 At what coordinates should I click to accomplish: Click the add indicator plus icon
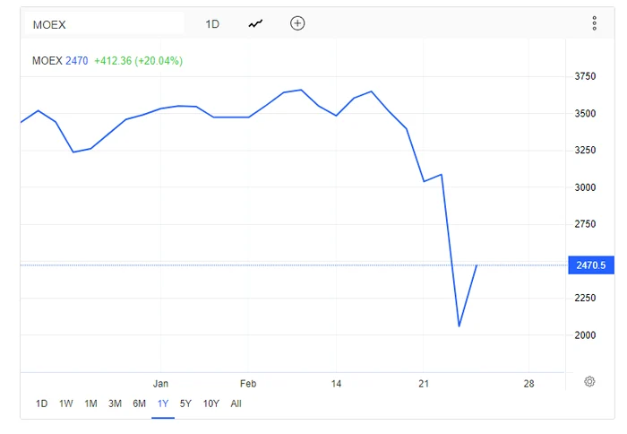(x=297, y=23)
